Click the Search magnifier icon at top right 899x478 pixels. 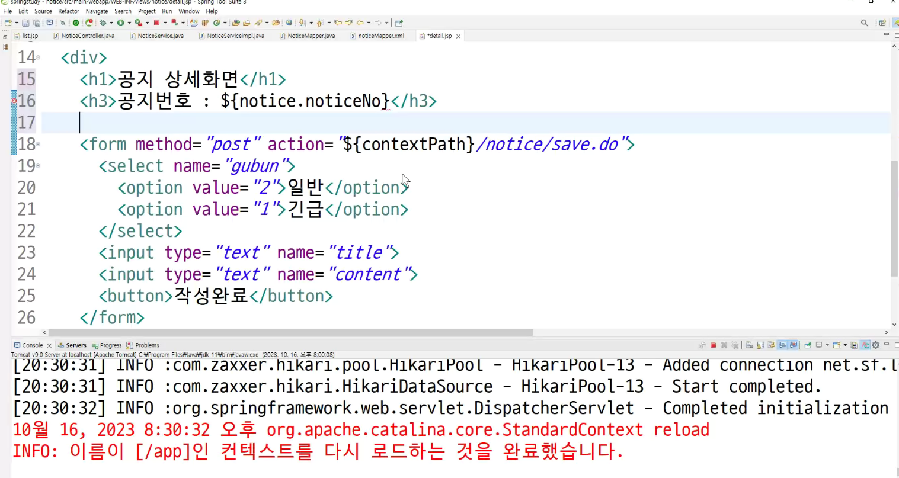[x=865, y=23]
